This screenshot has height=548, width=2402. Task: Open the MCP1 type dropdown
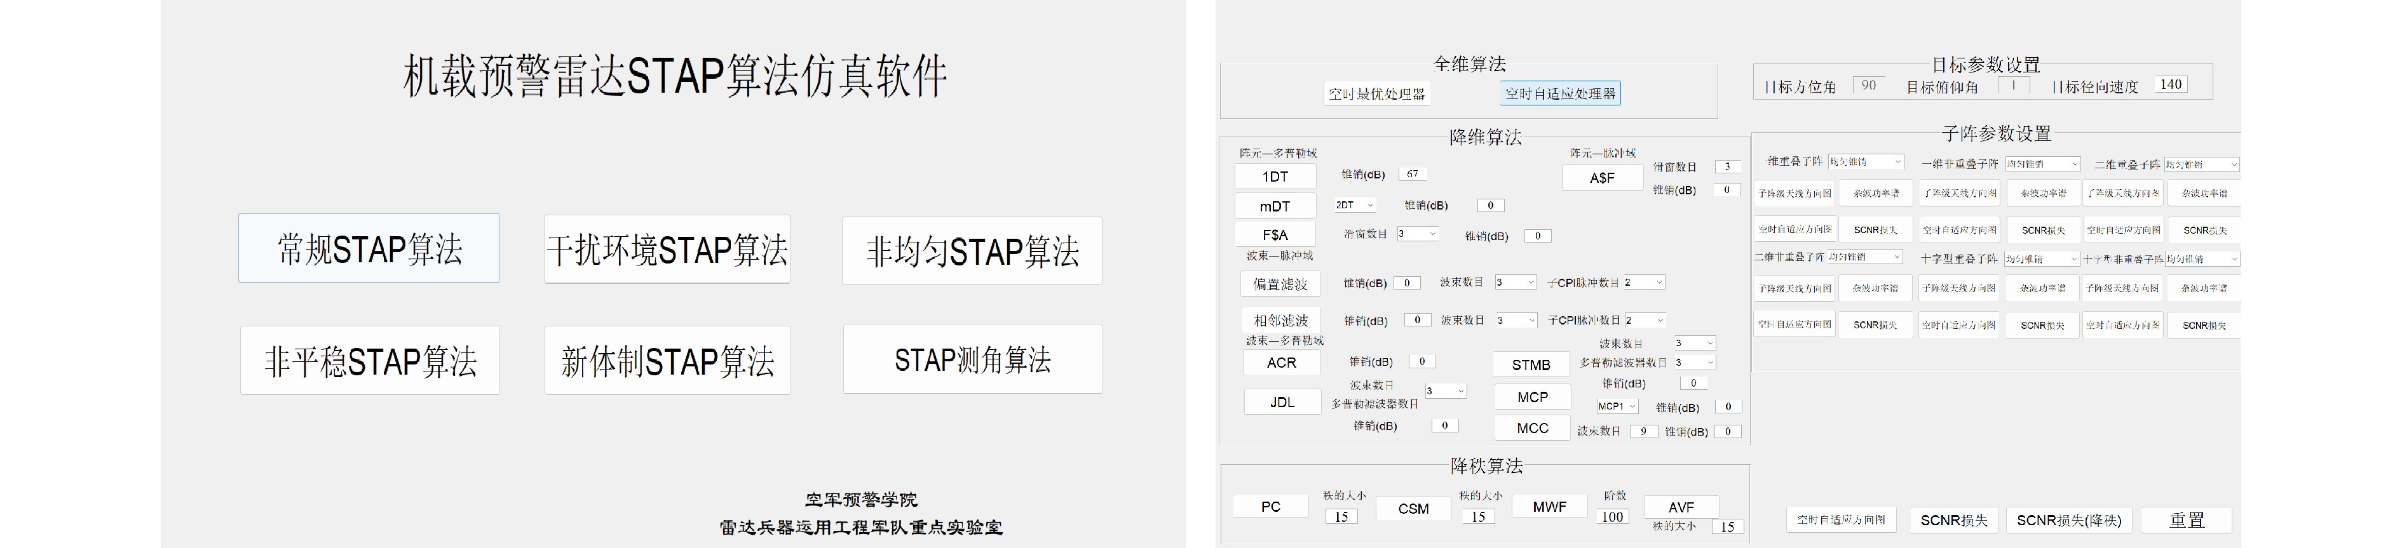[x=1617, y=406]
